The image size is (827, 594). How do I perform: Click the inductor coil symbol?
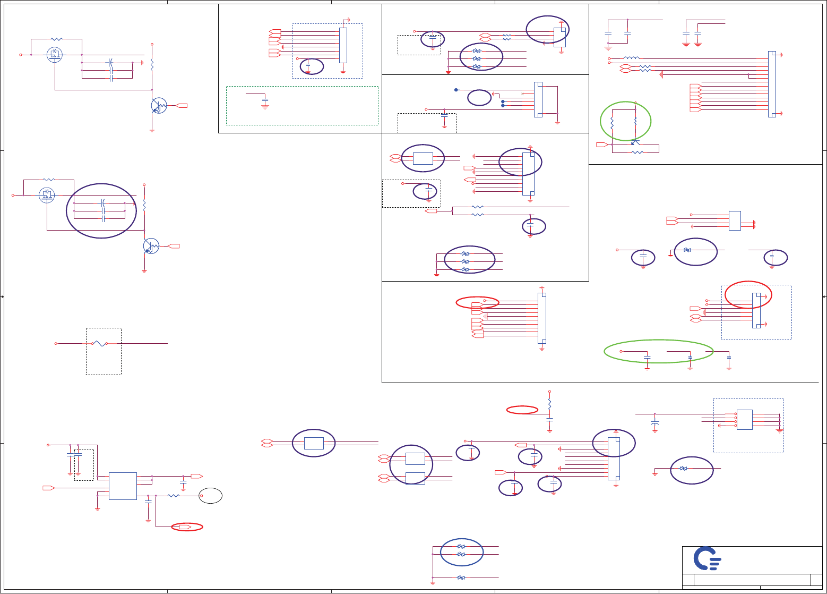pos(631,58)
